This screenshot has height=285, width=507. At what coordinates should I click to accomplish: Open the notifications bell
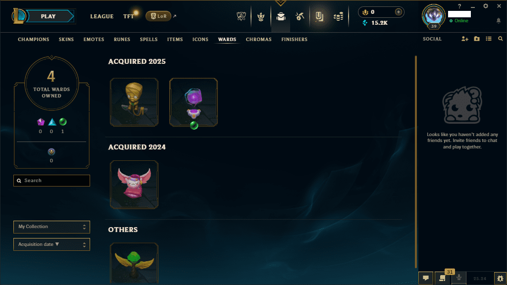498,21
